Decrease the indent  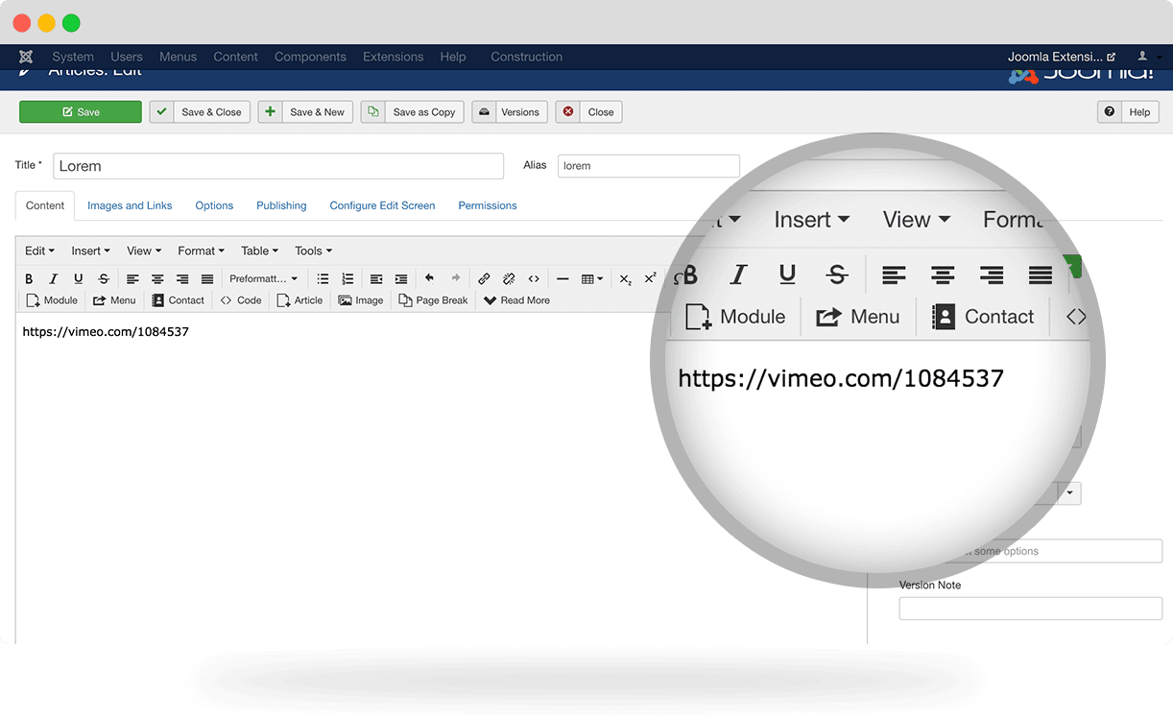[376, 279]
